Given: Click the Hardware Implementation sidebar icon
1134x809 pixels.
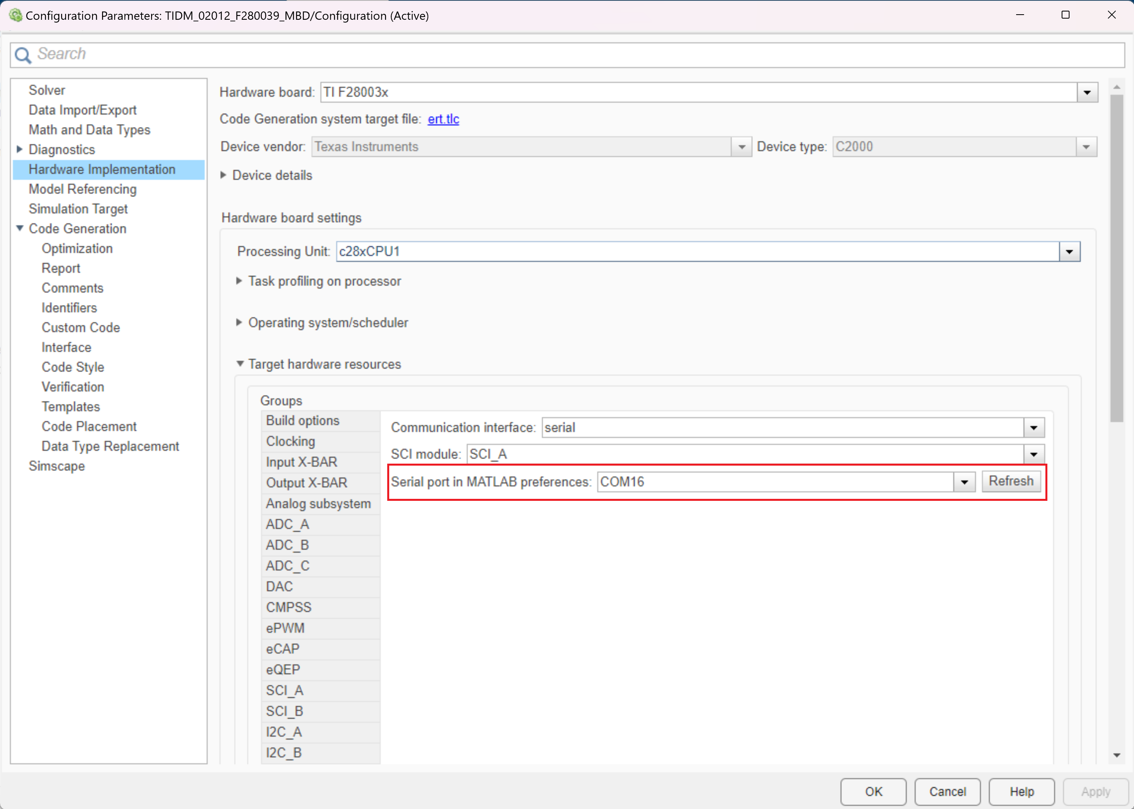Looking at the screenshot, I should tap(103, 169).
